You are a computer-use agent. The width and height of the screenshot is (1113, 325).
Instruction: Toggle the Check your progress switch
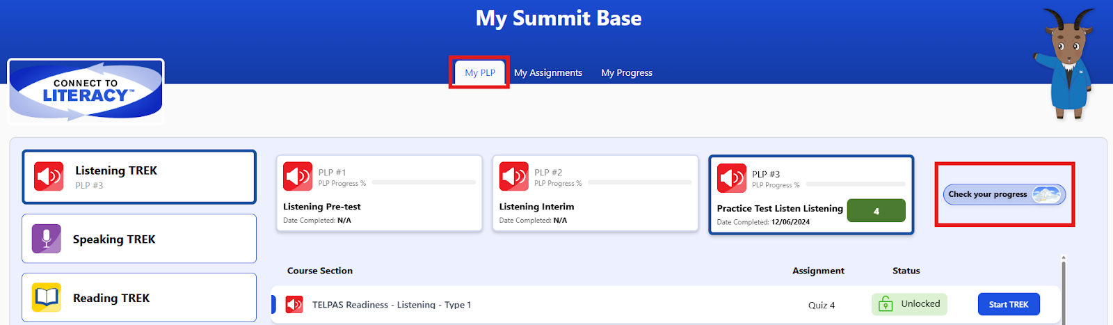(1047, 195)
